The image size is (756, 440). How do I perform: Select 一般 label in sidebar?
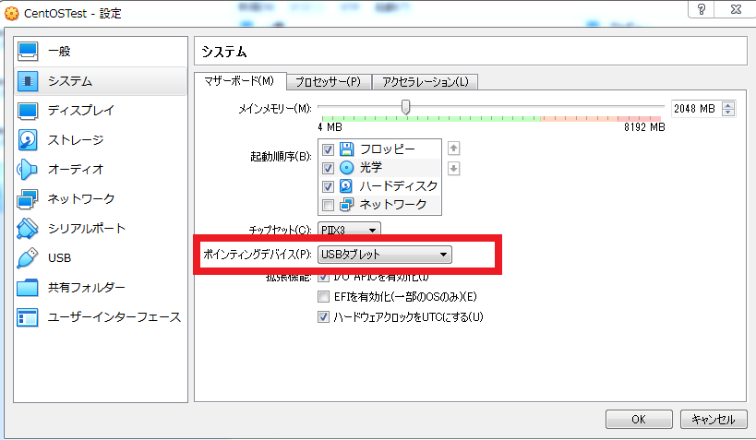pos(59,52)
